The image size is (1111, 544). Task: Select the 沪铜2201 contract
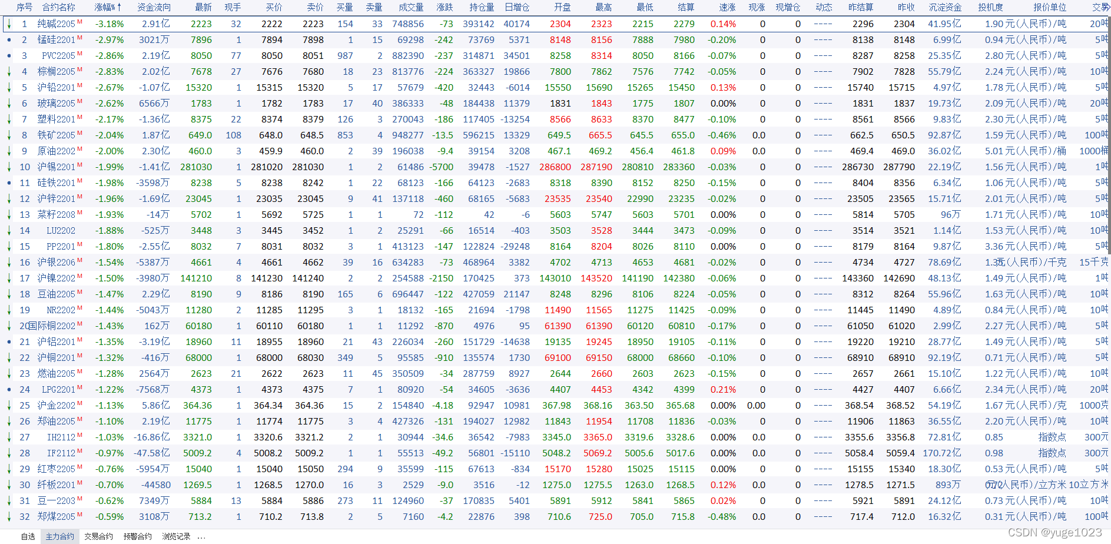[x=57, y=357]
